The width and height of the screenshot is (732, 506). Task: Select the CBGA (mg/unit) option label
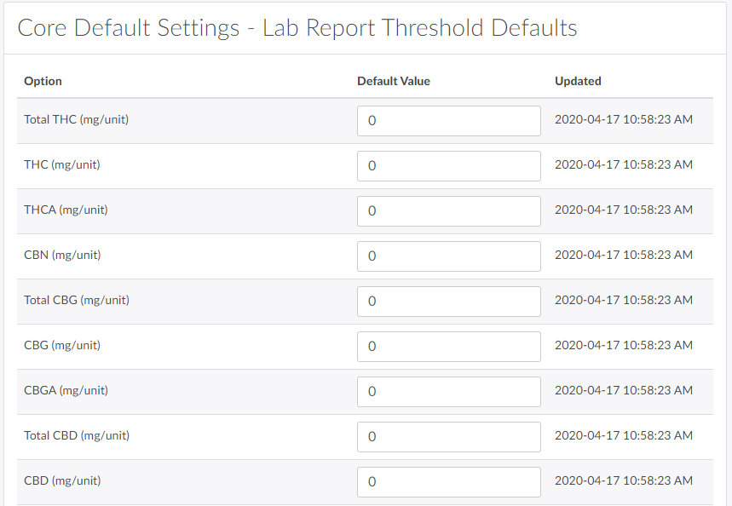tap(66, 391)
